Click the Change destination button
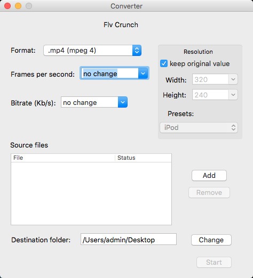This screenshot has height=278, width=253. coord(211,240)
